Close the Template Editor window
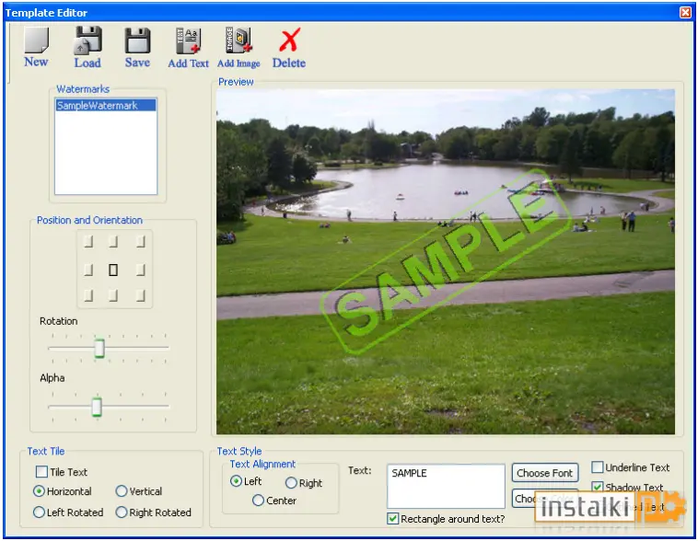Viewport: 698px width, 541px height. (685, 13)
